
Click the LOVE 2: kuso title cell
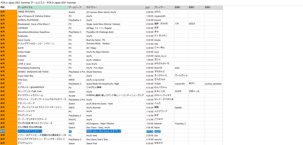point(42,64)
